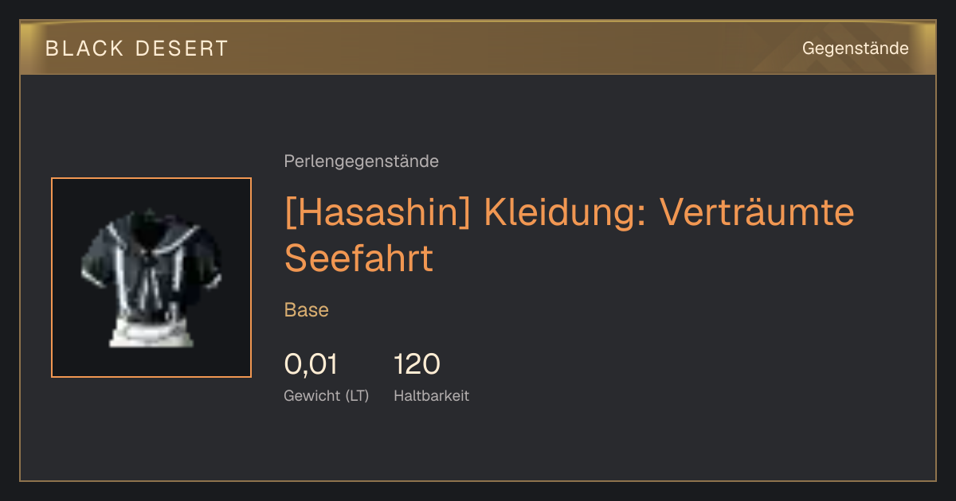The width and height of the screenshot is (956, 501).
Task: Click the Gewicht (LT) label
Action: click(326, 395)
